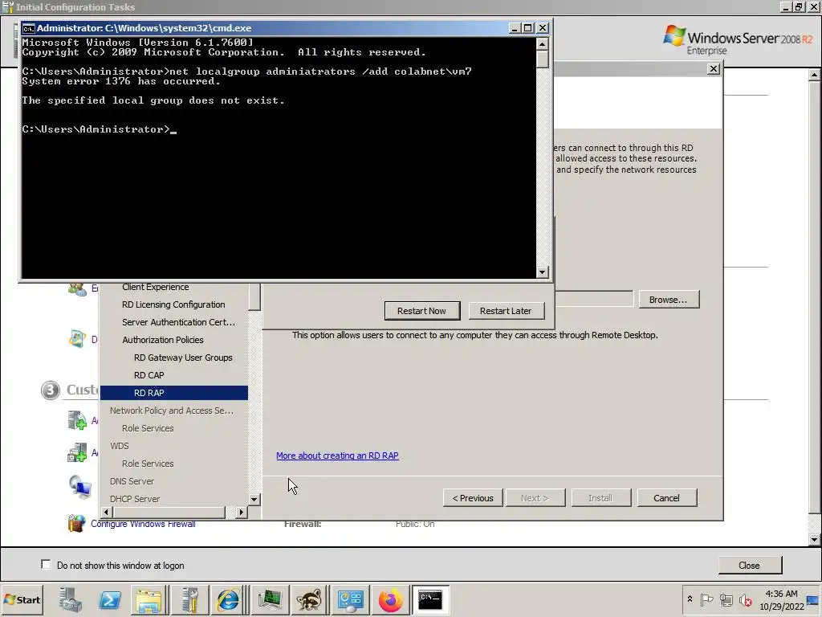Open the raccoon application in taskbar
This screenshot has height=617, width=822.
tap(310, 599)
